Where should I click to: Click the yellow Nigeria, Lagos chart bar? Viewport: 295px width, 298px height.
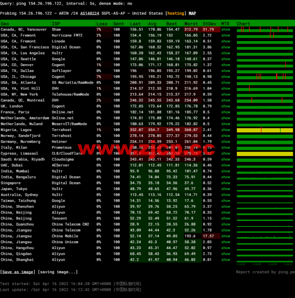(x=265, y=130)
